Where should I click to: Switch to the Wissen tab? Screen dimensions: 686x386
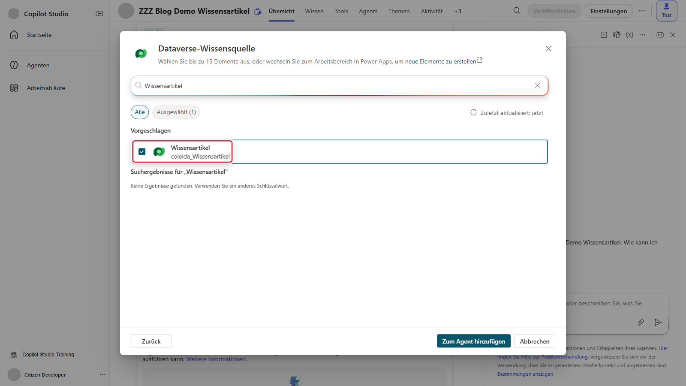pyautogui.click(x=314, y=11)
